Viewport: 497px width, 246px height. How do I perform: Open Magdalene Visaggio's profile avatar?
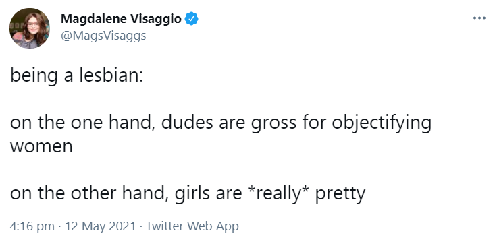[x=30, y=28]
